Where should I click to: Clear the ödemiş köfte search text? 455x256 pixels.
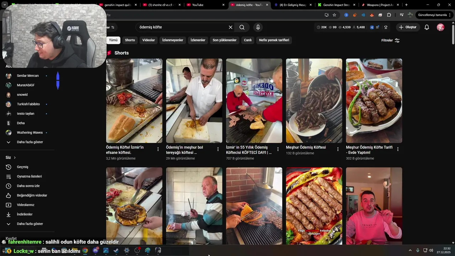[230, 27]
